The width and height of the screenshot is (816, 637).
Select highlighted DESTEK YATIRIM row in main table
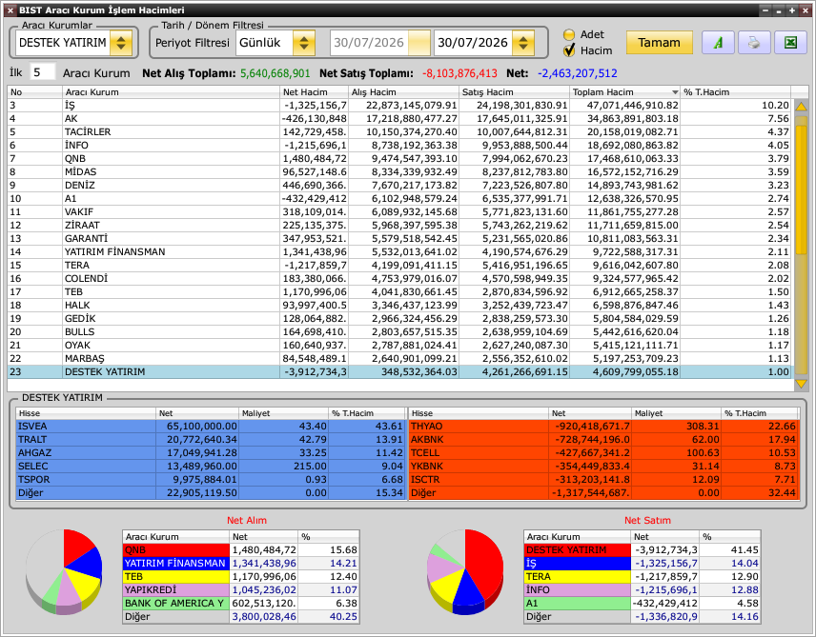click(399, 371)
